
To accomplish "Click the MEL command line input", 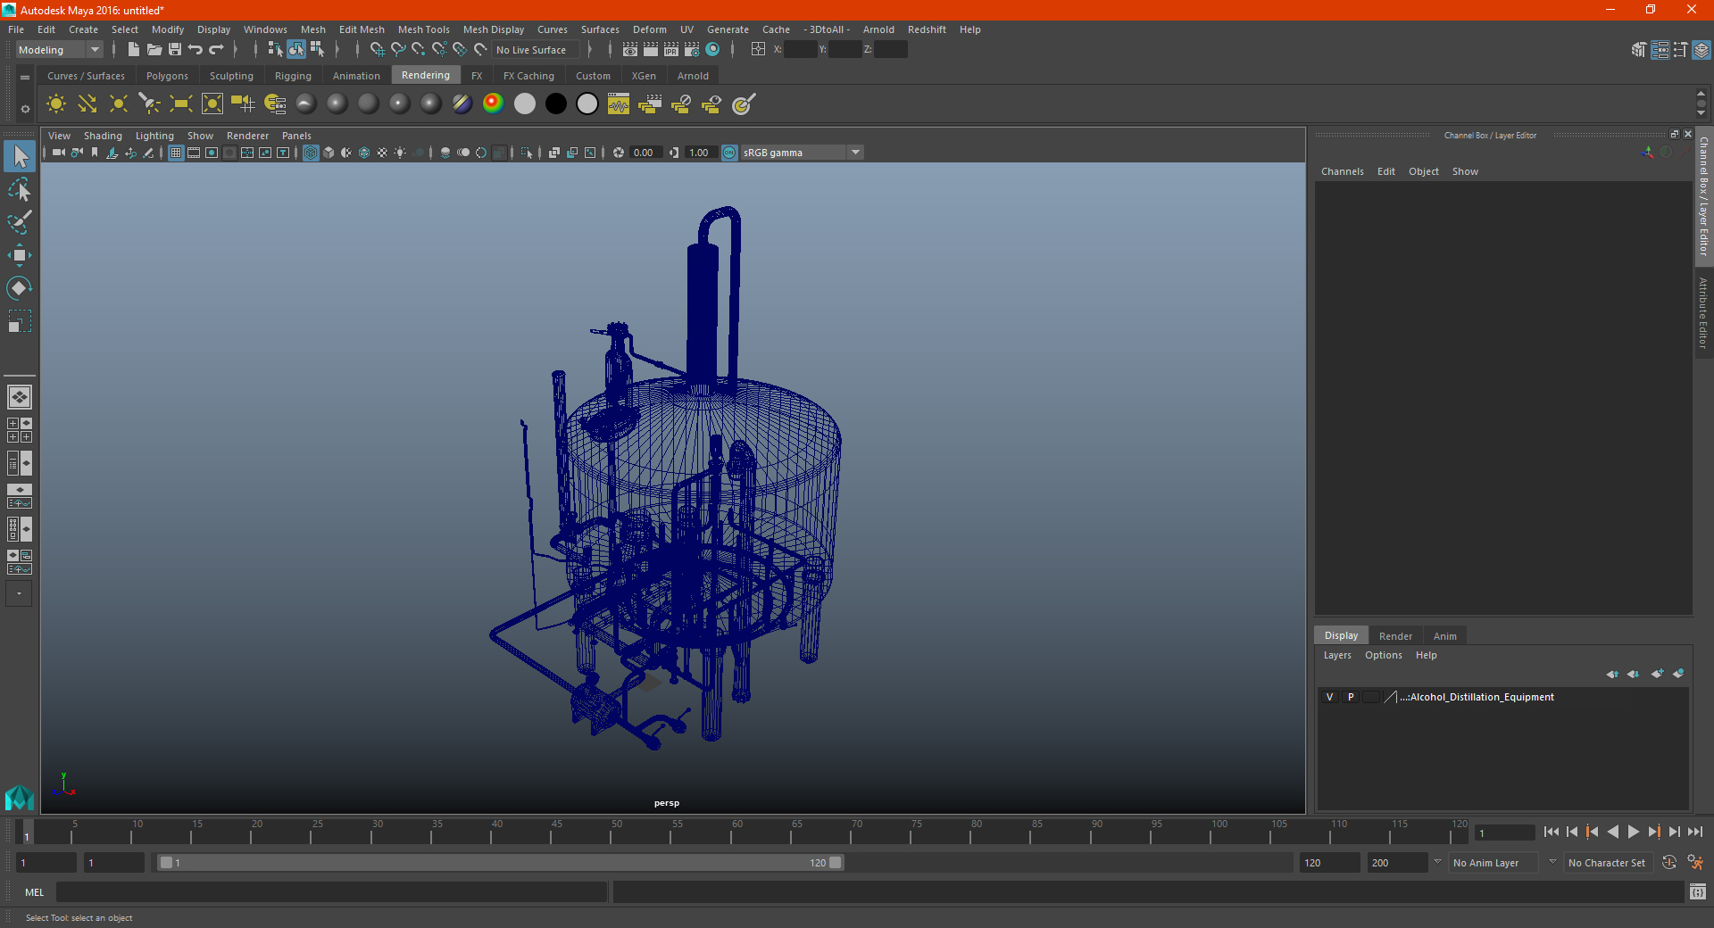I will point(331,891).
